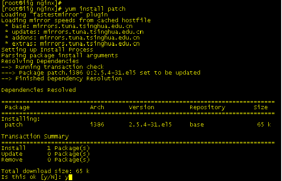Click the '2.5.4-31.el5' version in table
The width and height of the screenshot is (282, 181).
(x=150, y=125)
